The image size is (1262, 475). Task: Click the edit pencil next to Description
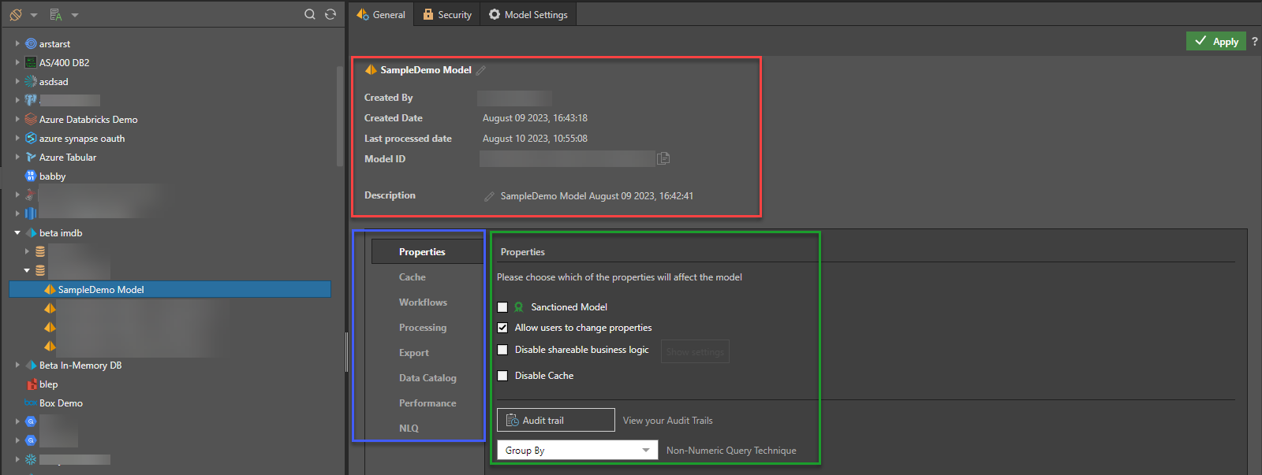489,196
